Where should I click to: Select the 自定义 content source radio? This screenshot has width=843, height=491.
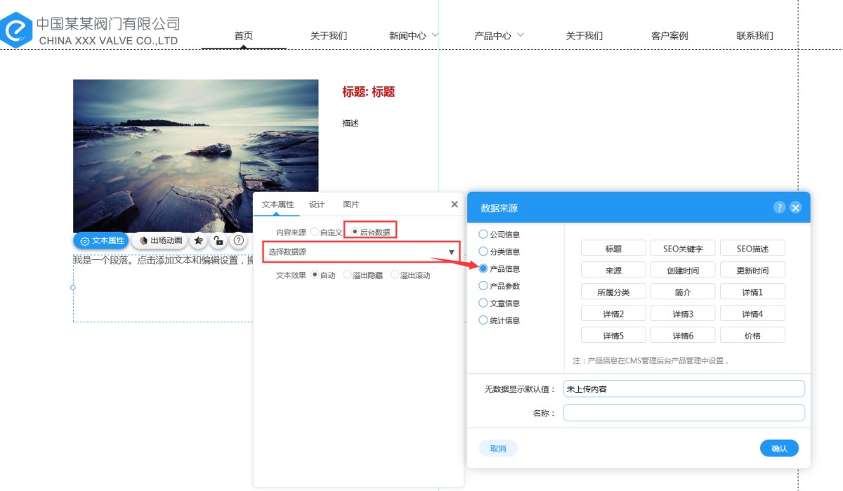click(x=315, y=232)
